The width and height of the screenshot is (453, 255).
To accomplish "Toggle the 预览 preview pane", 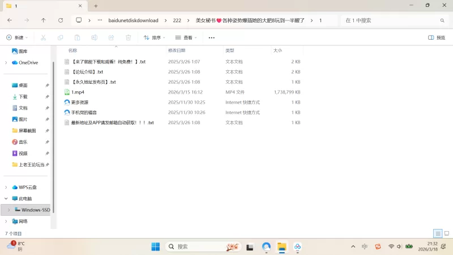I will [x=437, y=37].
